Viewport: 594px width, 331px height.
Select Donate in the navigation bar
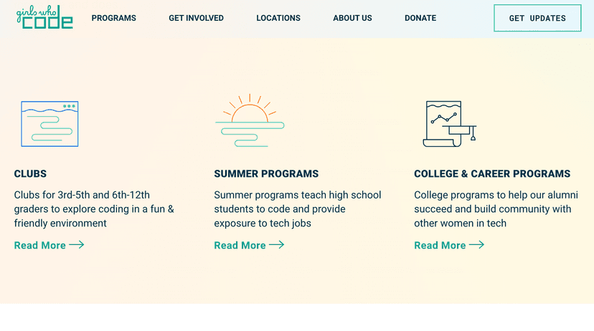point(420,18)
